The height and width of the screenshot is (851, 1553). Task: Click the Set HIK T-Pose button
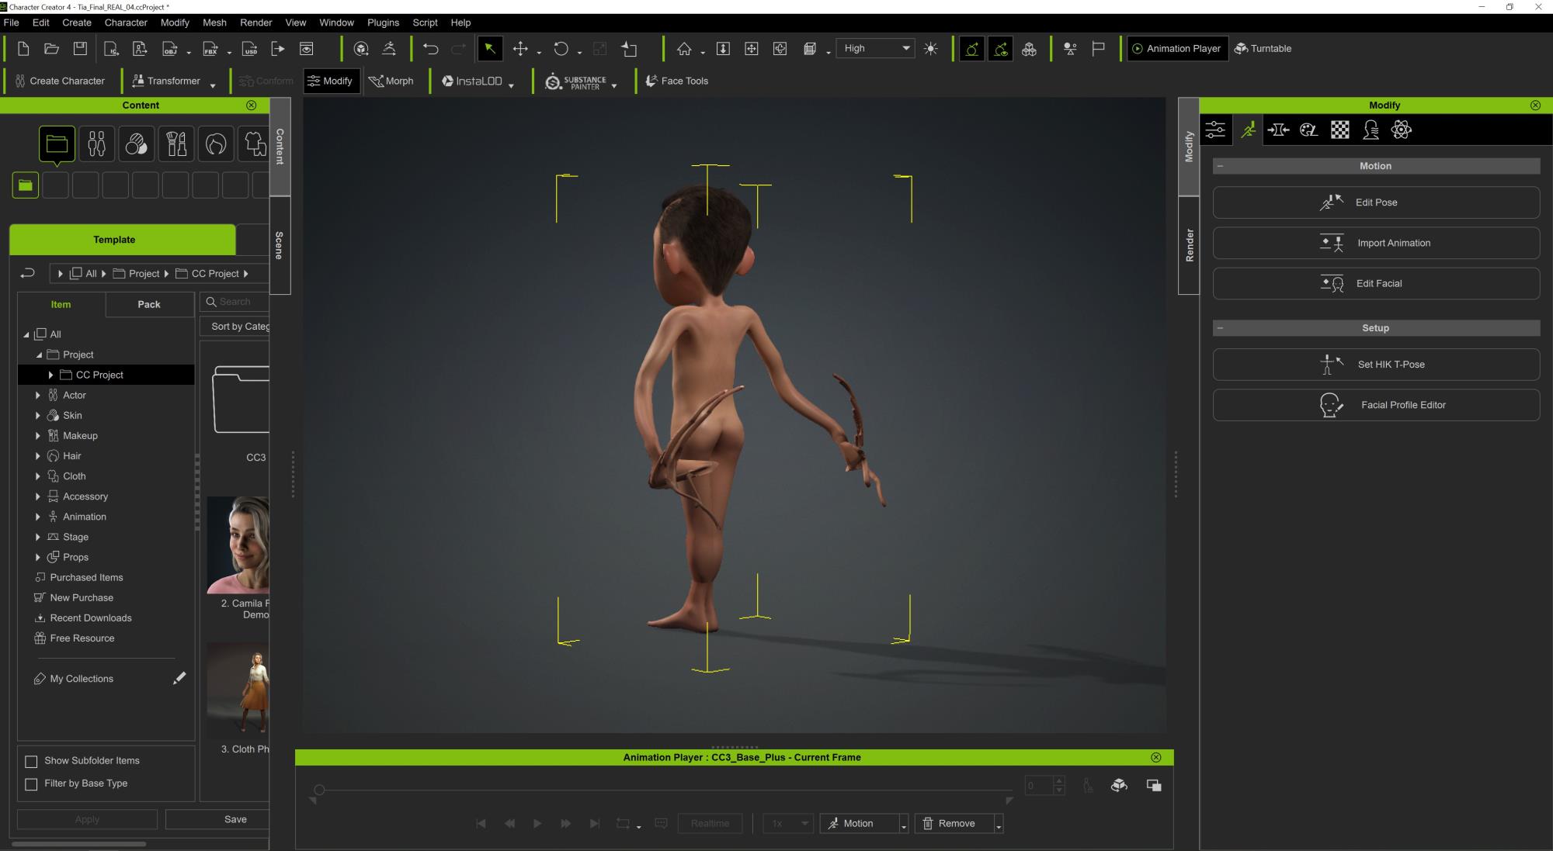coord(1376,365)
